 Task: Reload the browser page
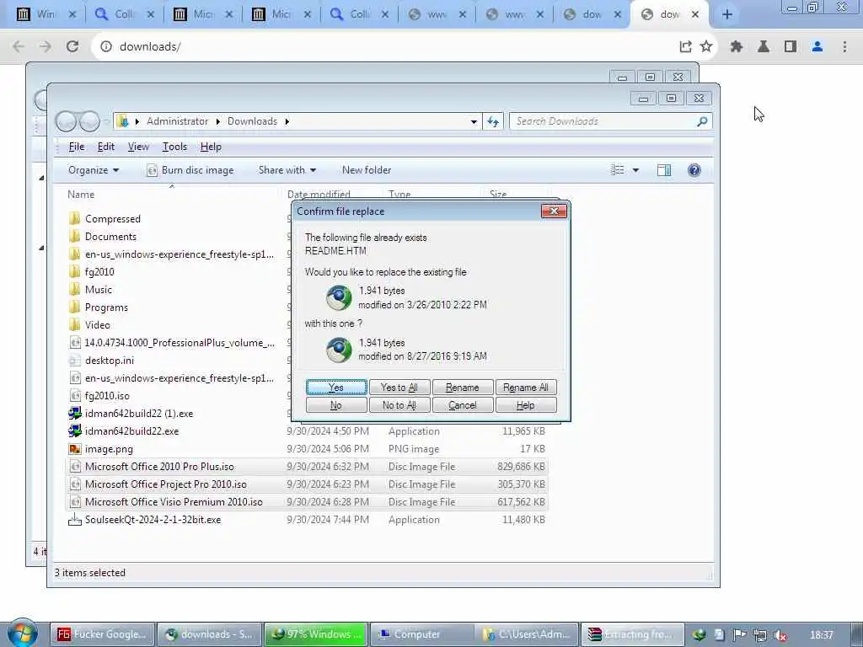(72, 46)
